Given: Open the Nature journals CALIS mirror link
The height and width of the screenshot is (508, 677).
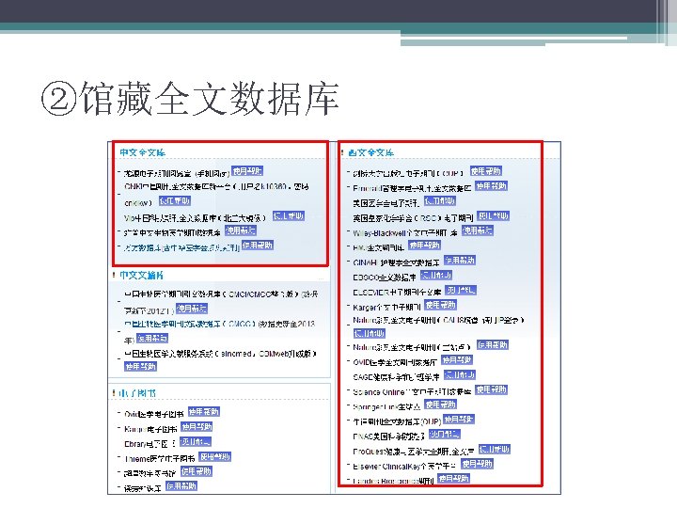Looking at the screenshot, I should [438, 320].
